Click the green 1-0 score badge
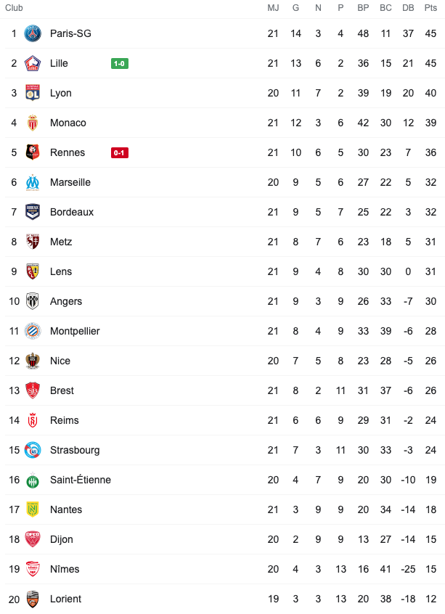 coord(120,63)
